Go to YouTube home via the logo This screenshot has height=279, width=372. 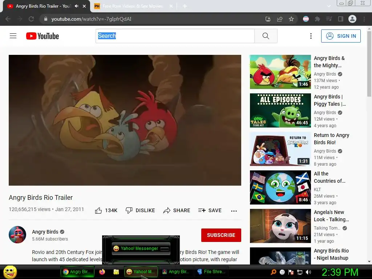pyautogui.click(x=43, y=36)
